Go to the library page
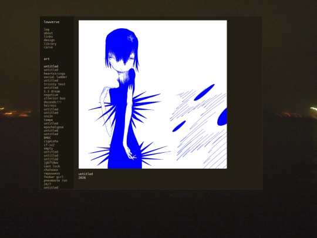The width and height of the screenshot is (317, 238). (50, 43)
